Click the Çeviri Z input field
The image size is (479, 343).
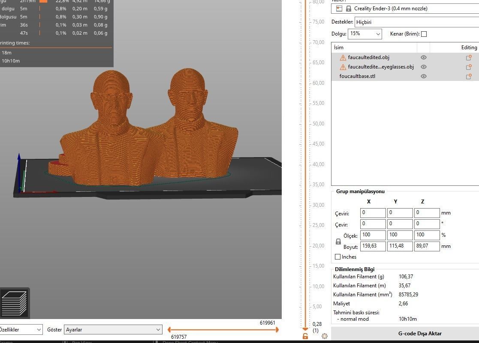427,213
